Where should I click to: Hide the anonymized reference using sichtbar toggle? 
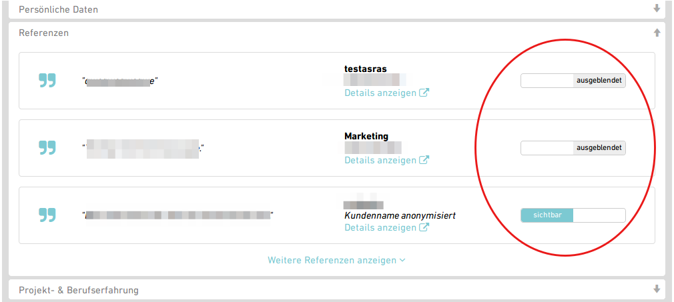coord(573,215)
